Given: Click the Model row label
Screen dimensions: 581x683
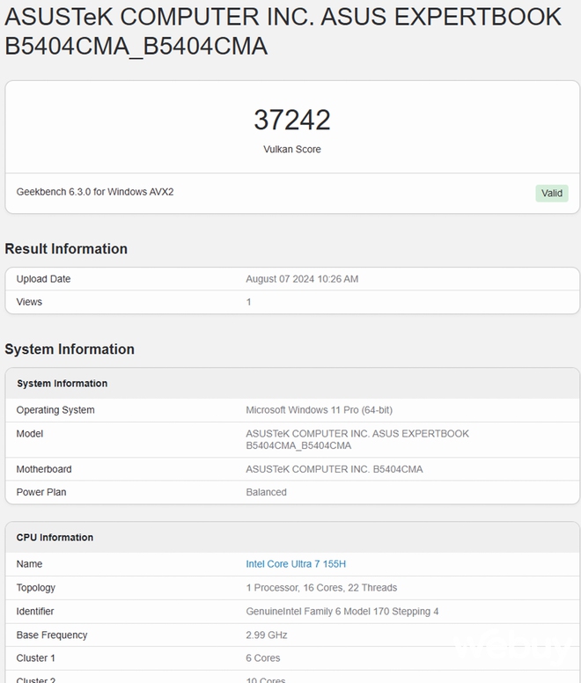Looking at the screenshot, I should coord(30,434).
